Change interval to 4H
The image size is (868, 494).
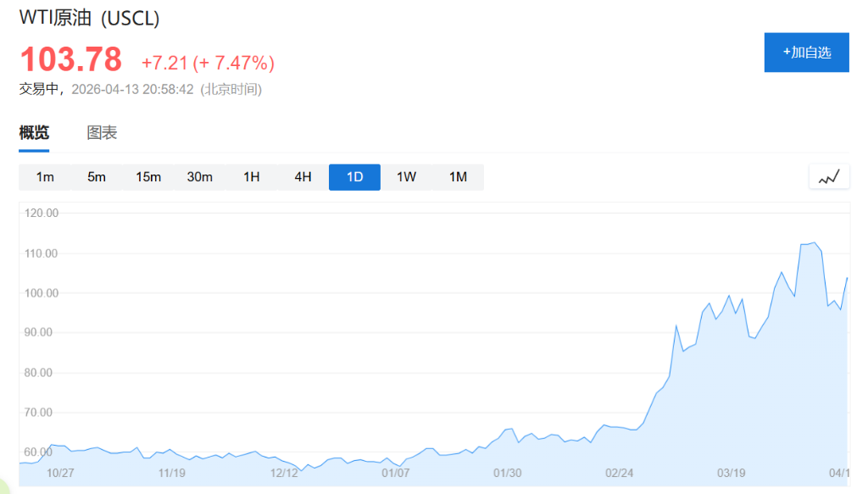click(x=303, y=177)
